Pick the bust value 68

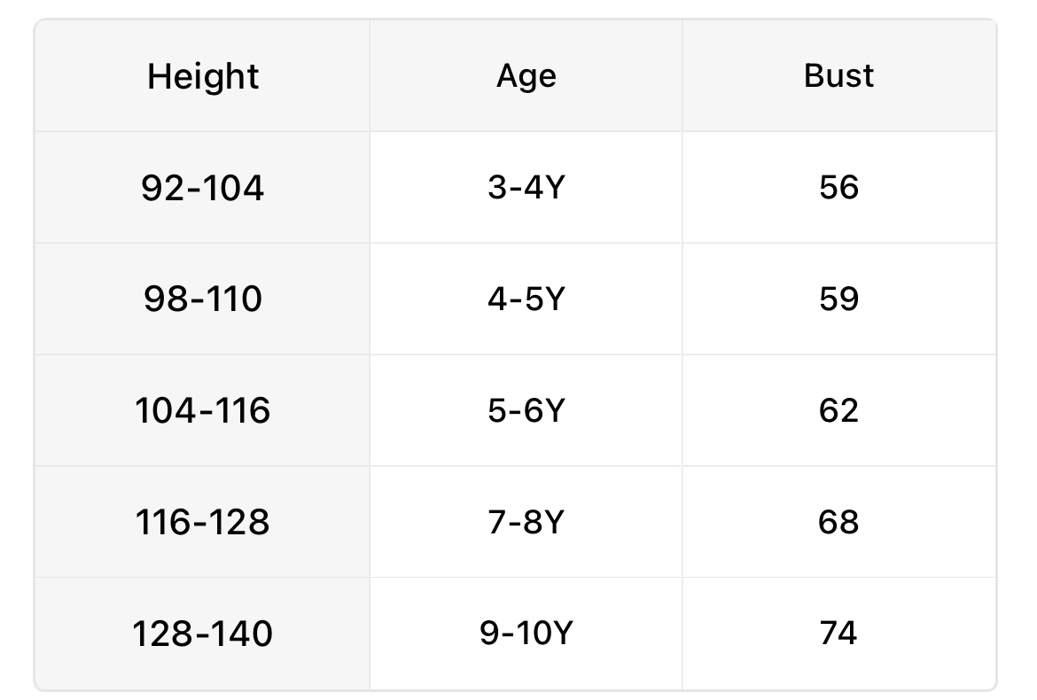pos(838,523)
